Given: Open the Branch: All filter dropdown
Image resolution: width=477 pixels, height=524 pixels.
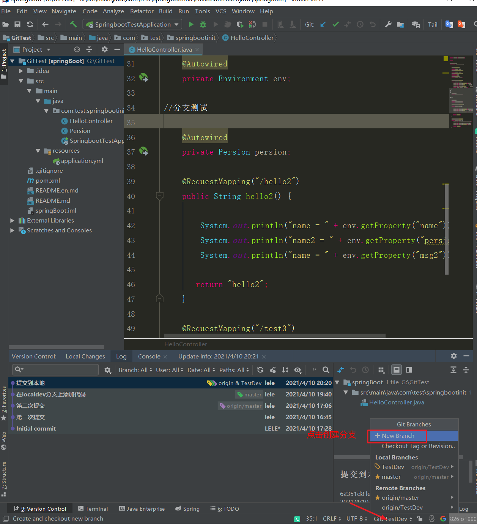Looking at the screenshot, I should tap(135, 369).
